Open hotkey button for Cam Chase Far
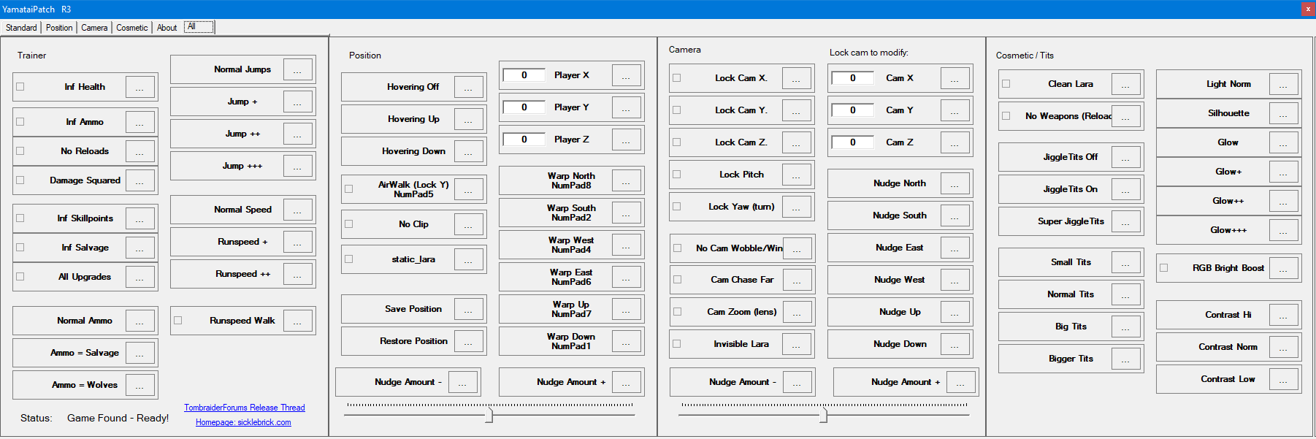The image size is (1316, 439). click(x=797, y=280)
